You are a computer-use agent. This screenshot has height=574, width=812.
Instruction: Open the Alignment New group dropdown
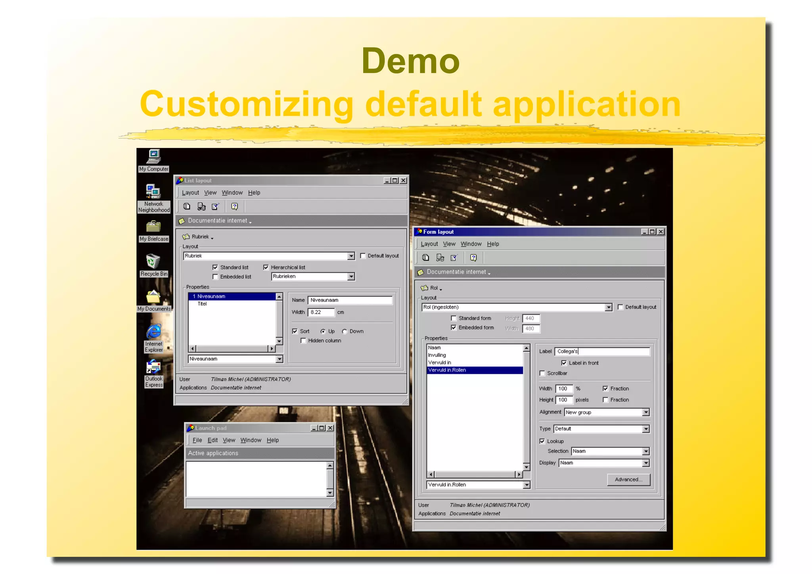646,413
